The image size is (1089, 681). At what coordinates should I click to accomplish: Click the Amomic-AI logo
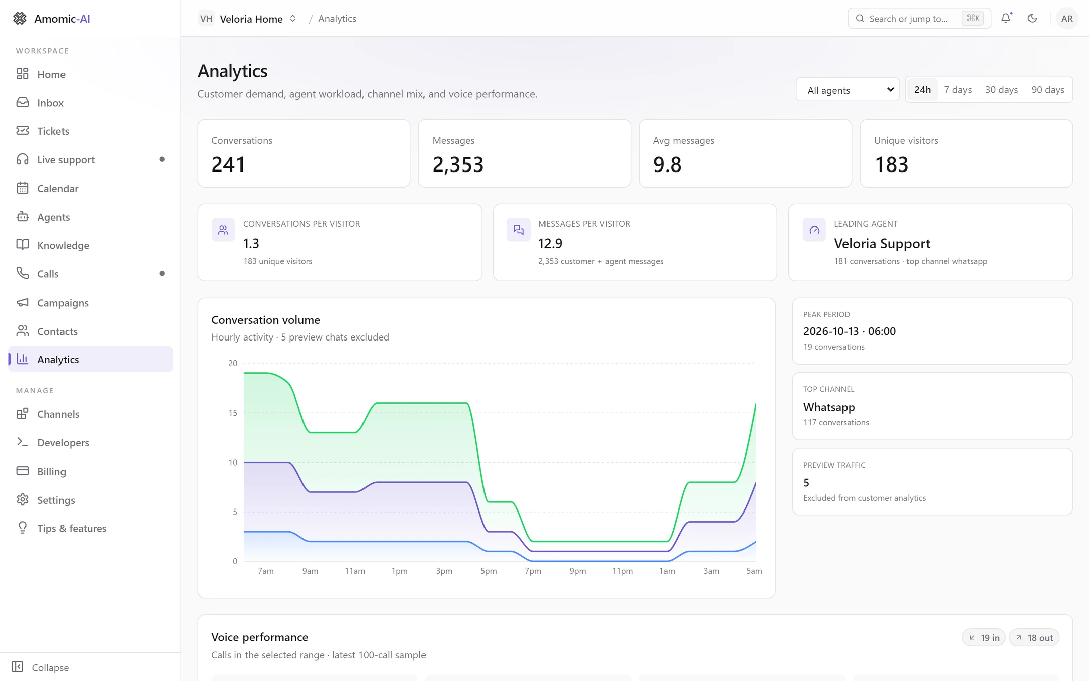[x=51, y=19]
